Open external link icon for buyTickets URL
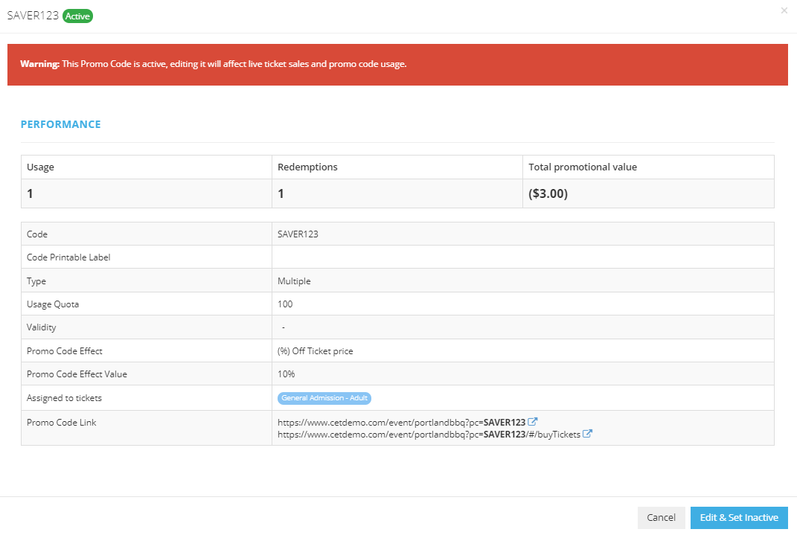Viewport: 797px width, 535px height. coord(587,434)
